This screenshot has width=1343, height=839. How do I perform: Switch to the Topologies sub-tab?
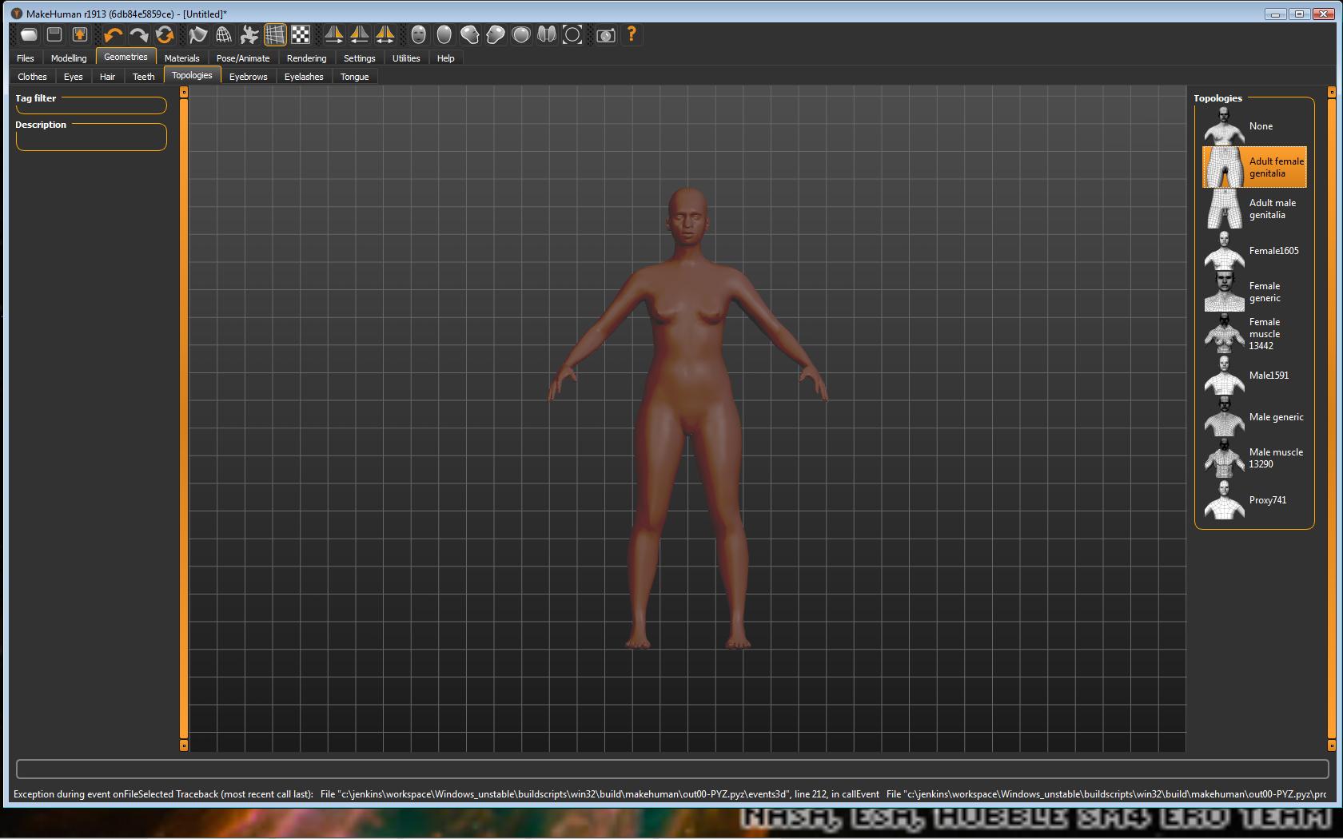(x=192, y=75)
